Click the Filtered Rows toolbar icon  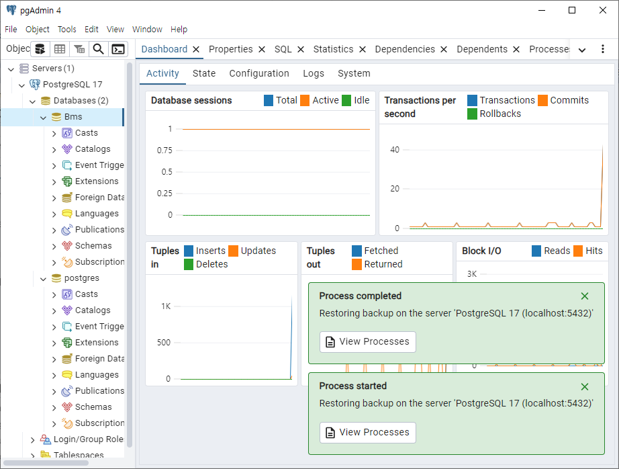pyautogui.click(x=79, y=49)
